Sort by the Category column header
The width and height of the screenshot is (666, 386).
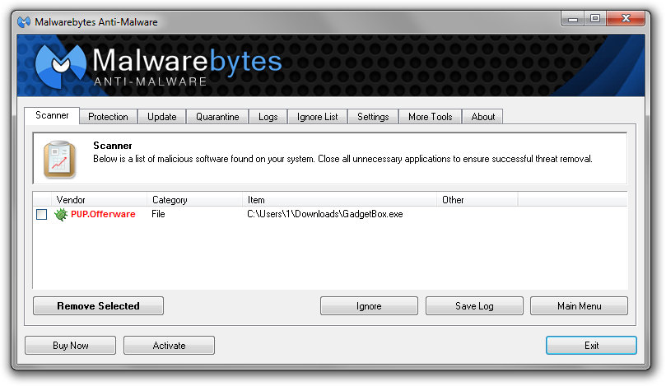click(x=195, y=199)
